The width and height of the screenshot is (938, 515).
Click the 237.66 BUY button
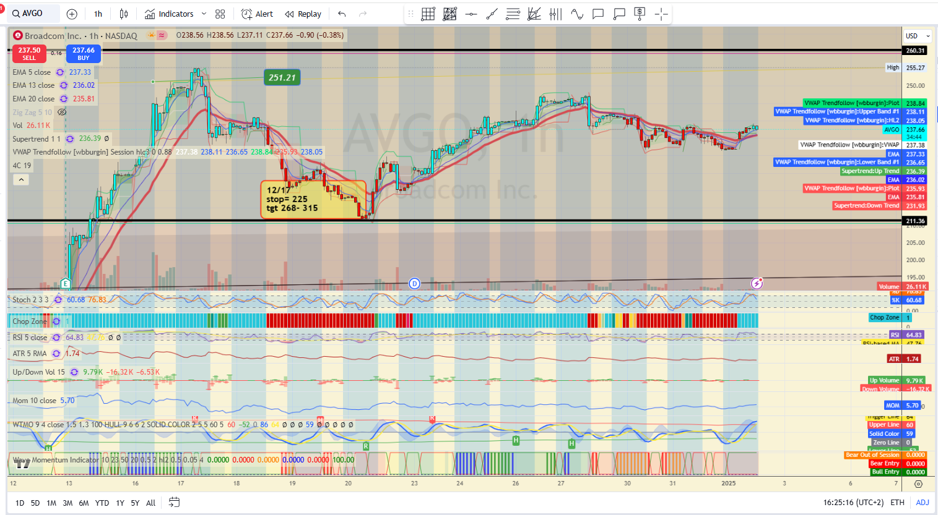pyautogui.click(x=84, y=54)
